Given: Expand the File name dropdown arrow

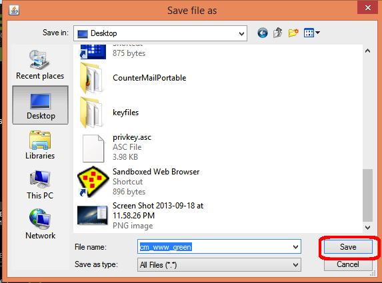Looking at the screenshot, I should tap(295, 247).
